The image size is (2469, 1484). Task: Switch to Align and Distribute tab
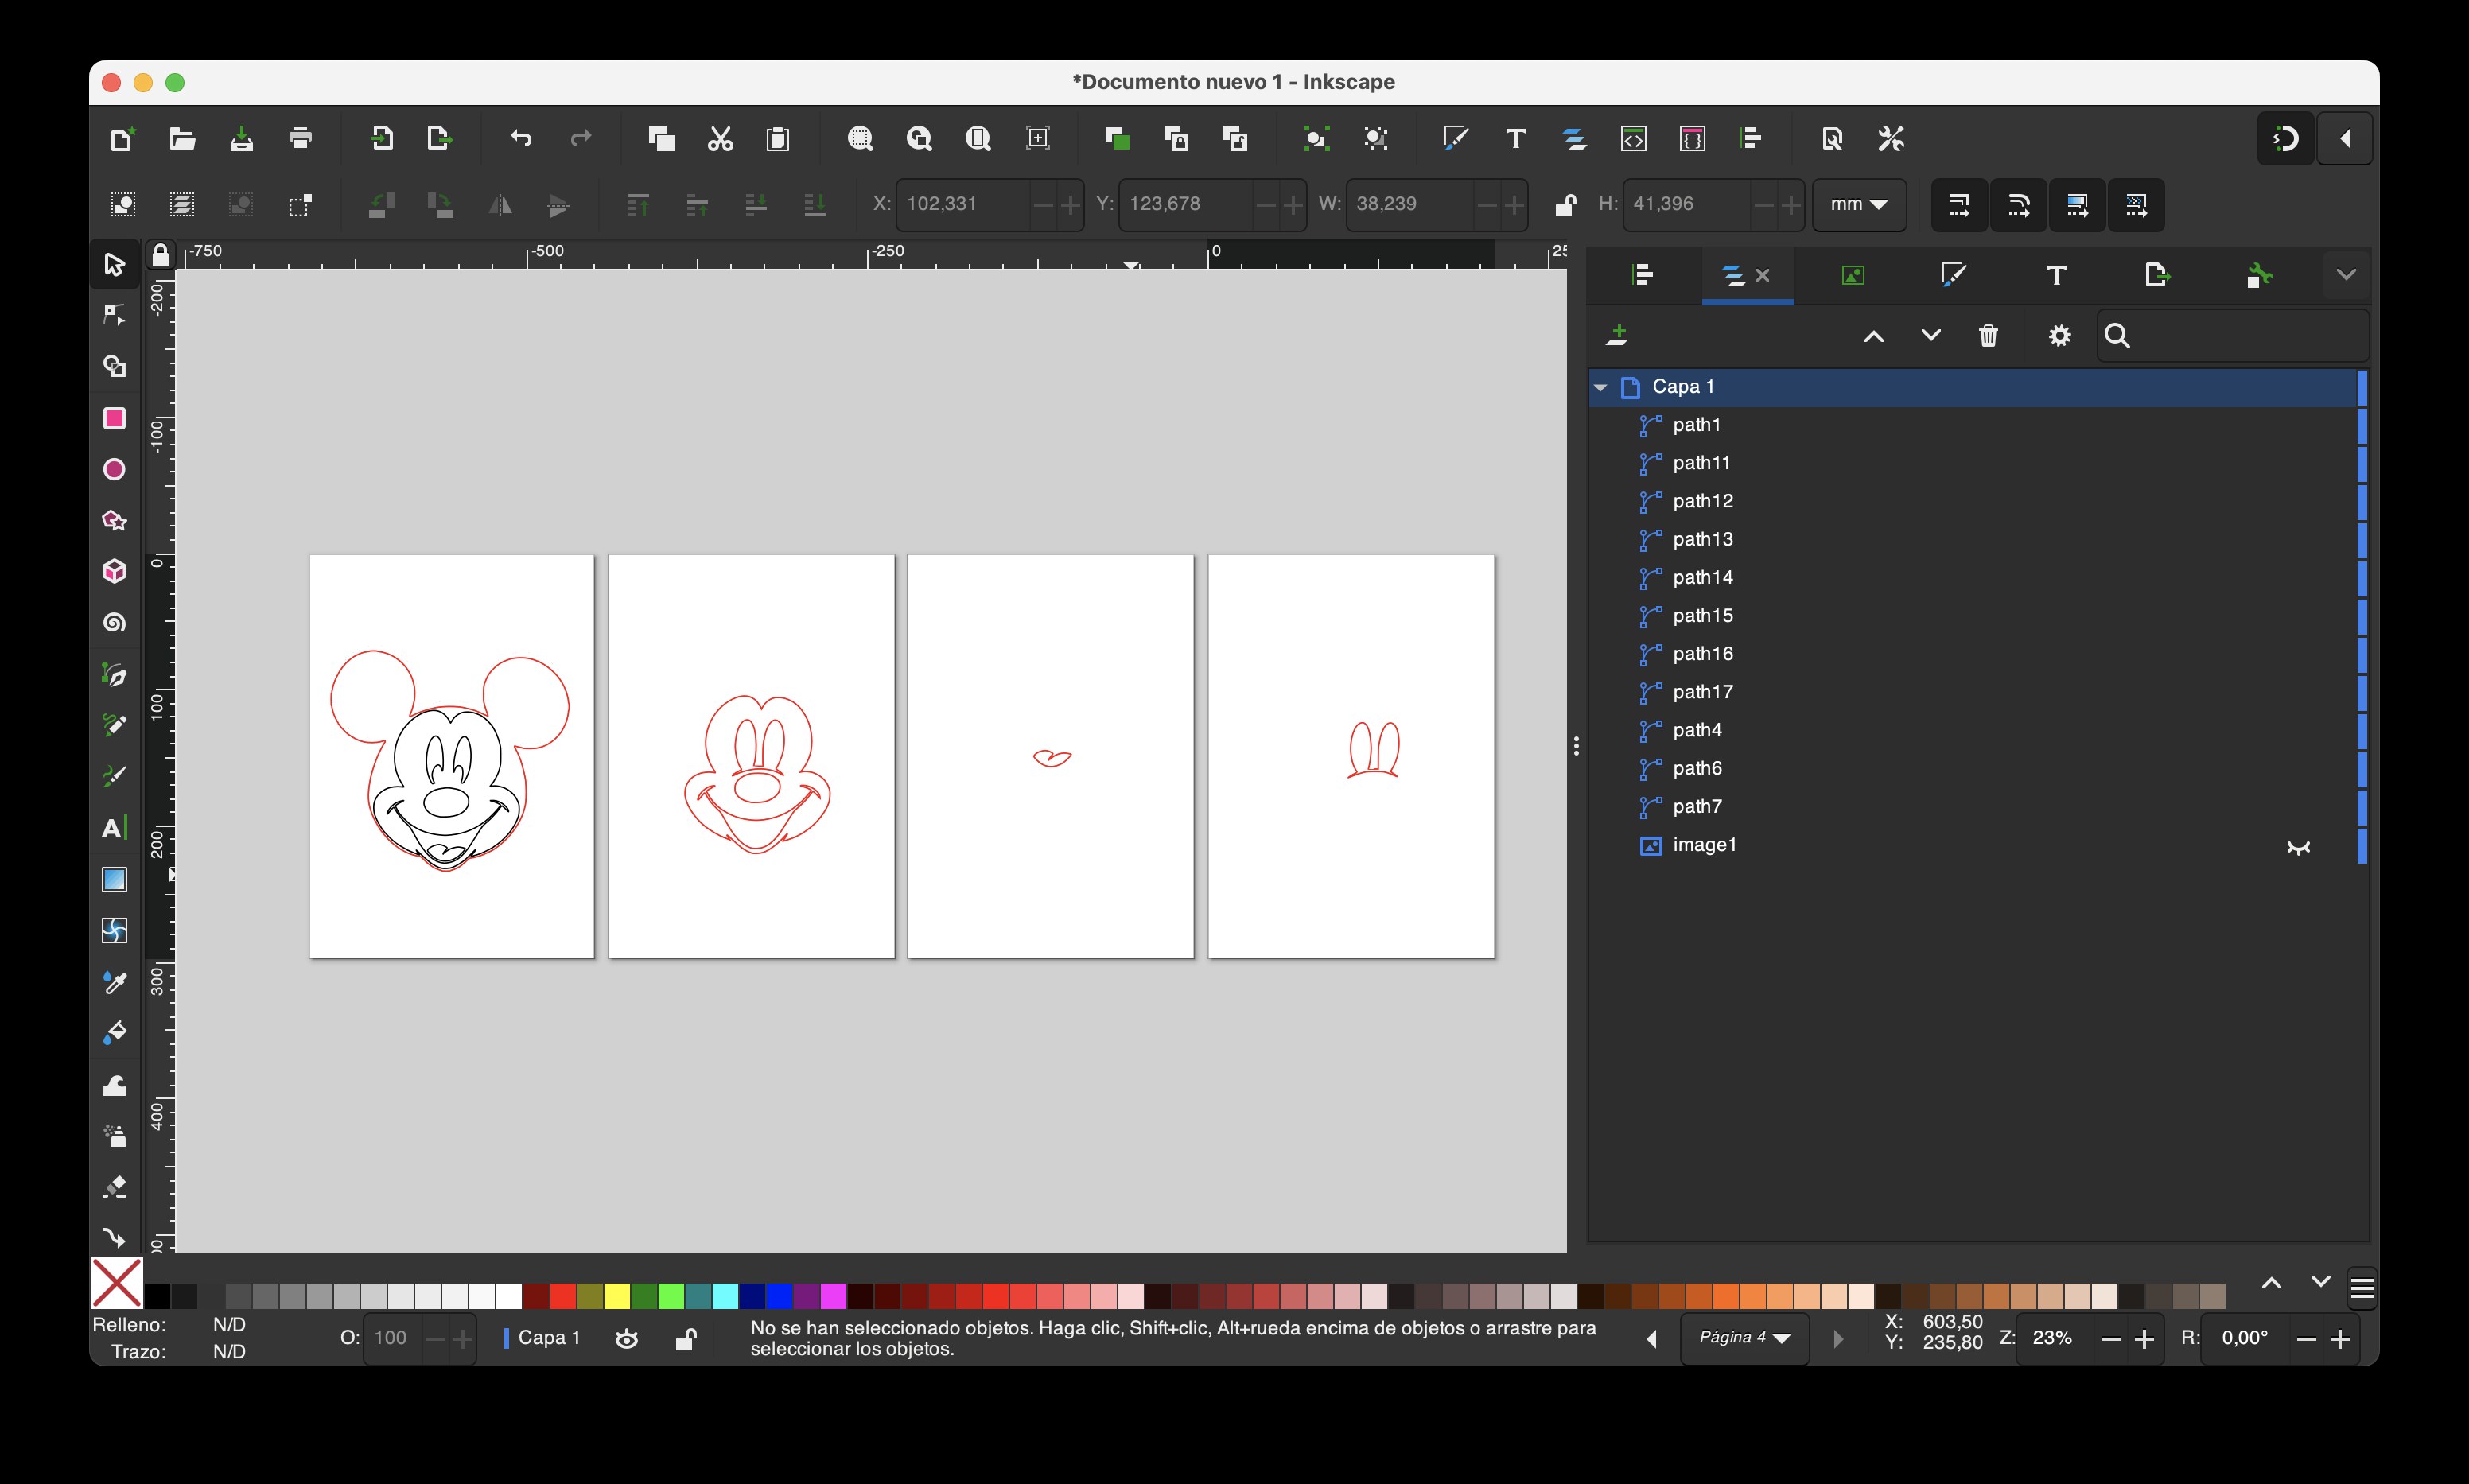pyautogui.click(x=1643, y=275)
